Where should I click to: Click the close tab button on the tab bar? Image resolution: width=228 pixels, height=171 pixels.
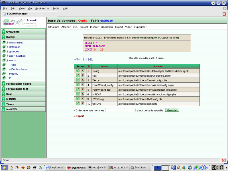[224, 14]
